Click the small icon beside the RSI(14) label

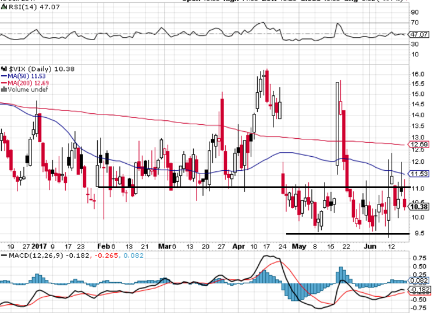tap(4, 7)
